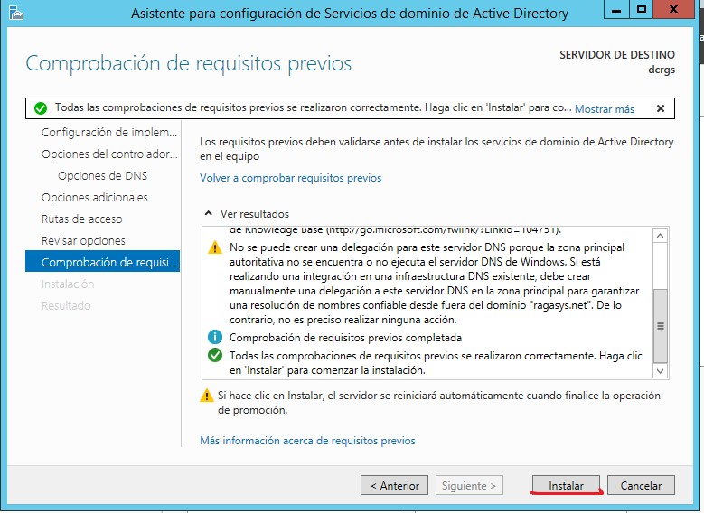Viewport: 704px width, 513px height.
Task: Click the warning icon beside DNS delegation message
Action: (x=215, y=247)
